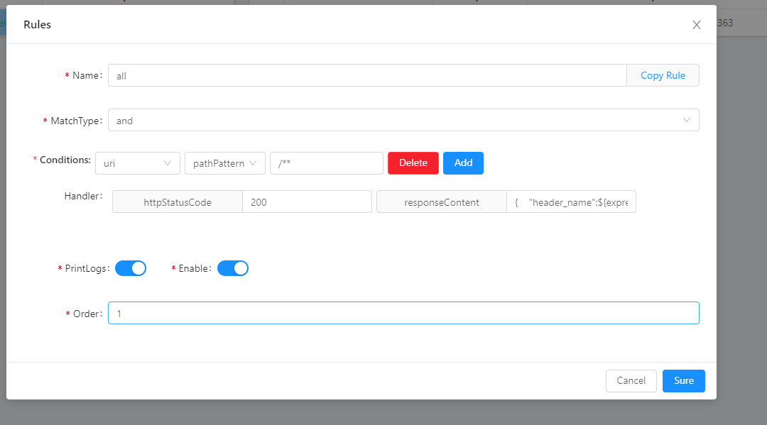Confirm with the Sure button

coord(684,380)
